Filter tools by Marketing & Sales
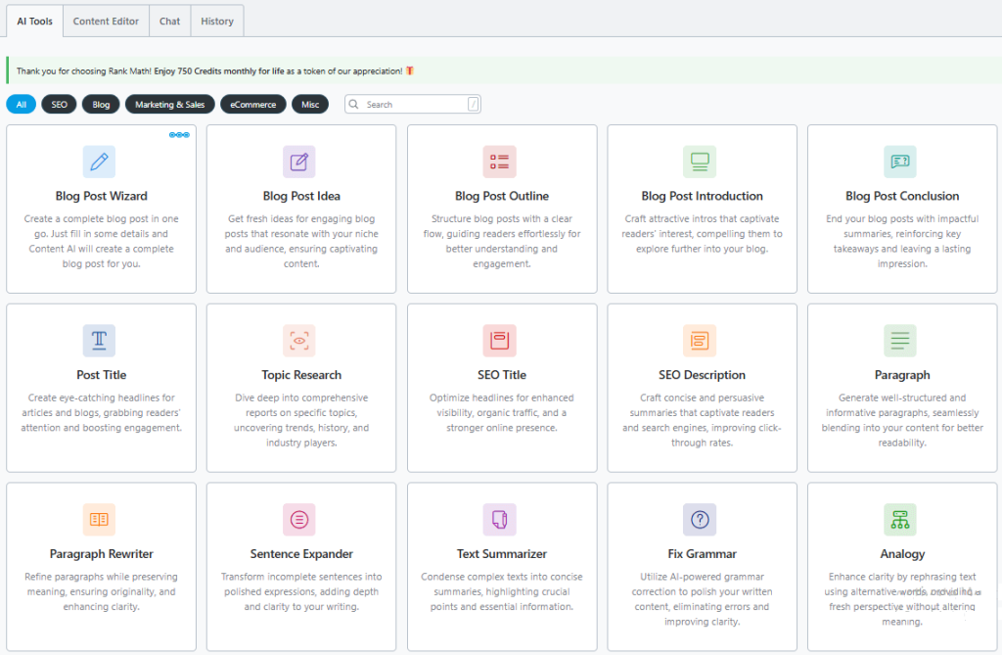The height and width of the screenshot is (655, 1002). (x=169, y=105)
